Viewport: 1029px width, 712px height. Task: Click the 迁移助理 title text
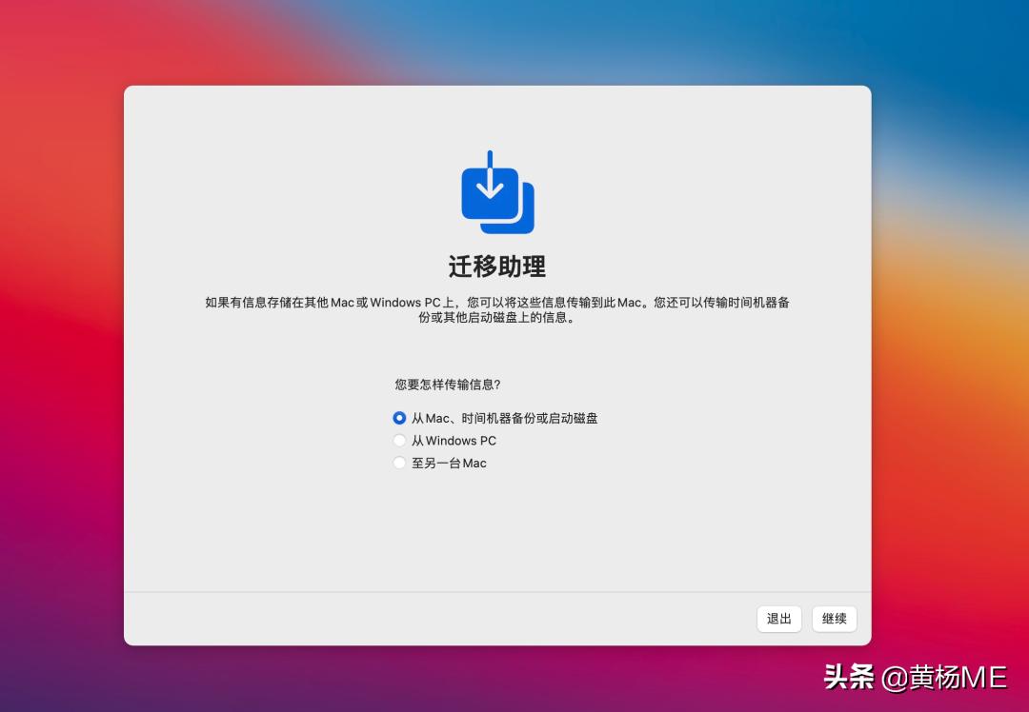[497, 267]
